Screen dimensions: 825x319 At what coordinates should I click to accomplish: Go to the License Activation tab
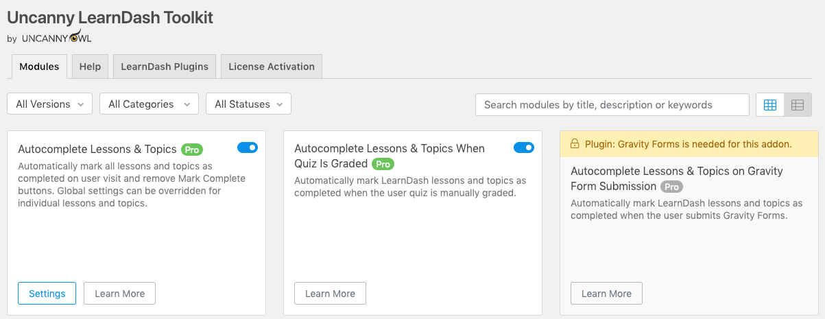click(x=272, y=67)
